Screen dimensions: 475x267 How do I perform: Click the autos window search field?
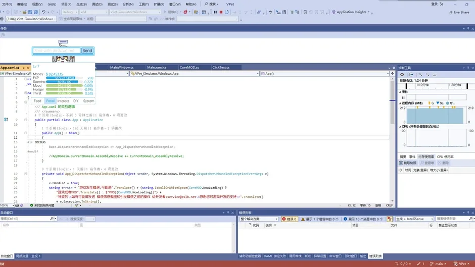click(x=27, y=219)
